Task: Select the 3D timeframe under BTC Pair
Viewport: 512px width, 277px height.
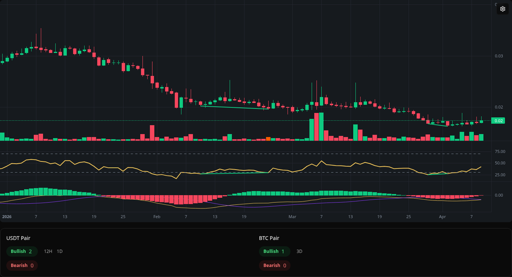Action: click(300, 251)
